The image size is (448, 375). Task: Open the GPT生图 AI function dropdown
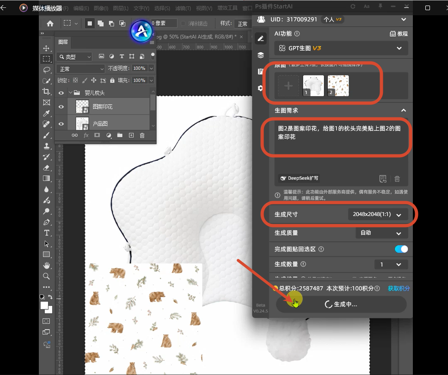(x=341, y=48)
